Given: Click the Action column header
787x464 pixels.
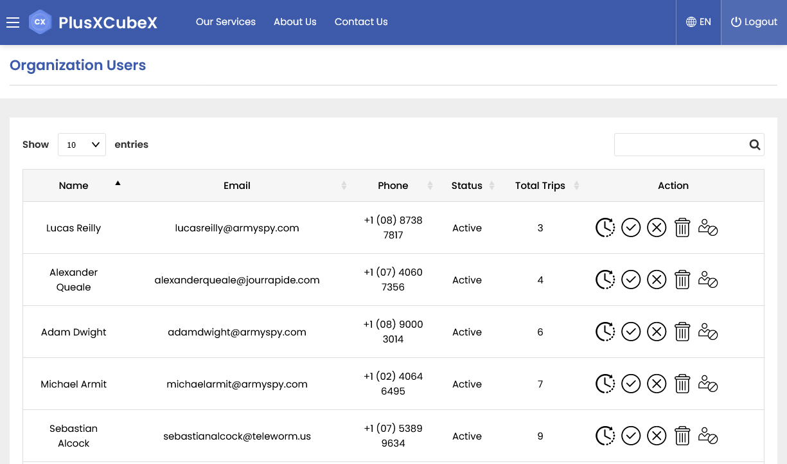Looking at the screenshot, I should coord(673,186).
